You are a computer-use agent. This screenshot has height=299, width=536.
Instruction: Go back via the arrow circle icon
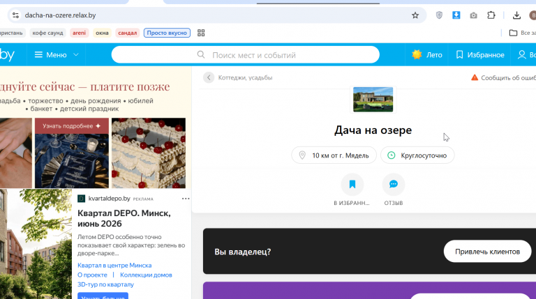(209, 77)
